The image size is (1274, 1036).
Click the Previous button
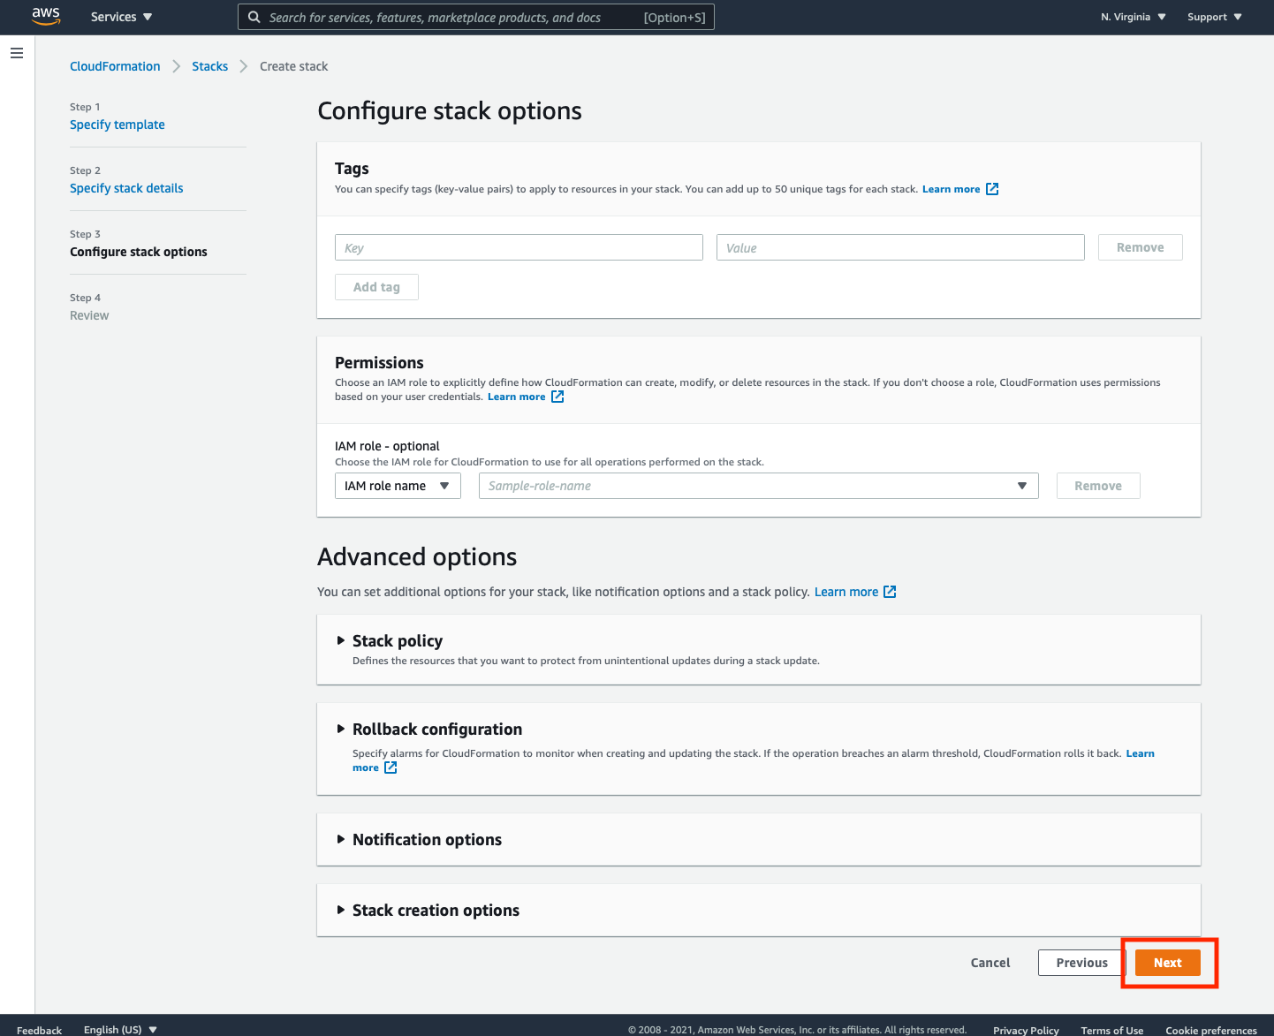click(x=1081, y=963)
